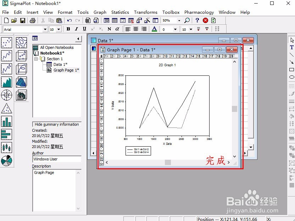Select Notebook1* in notebook tree
Screen dimensions: 295x221
coord(52,53)
